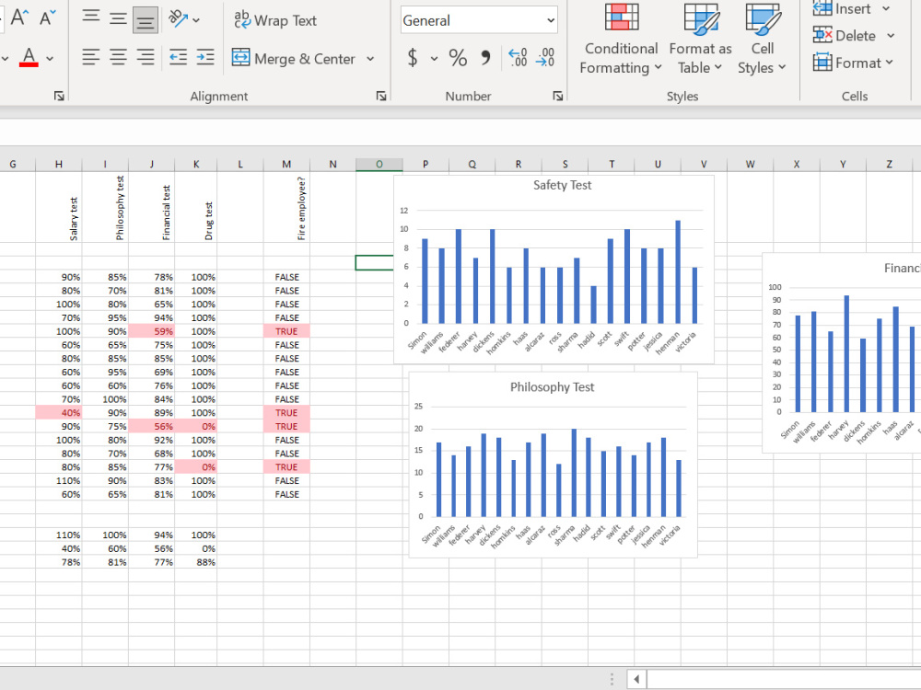This screenshot has width=921, height=690.
Task: Open the text Orientation tool
Action: 178,19
